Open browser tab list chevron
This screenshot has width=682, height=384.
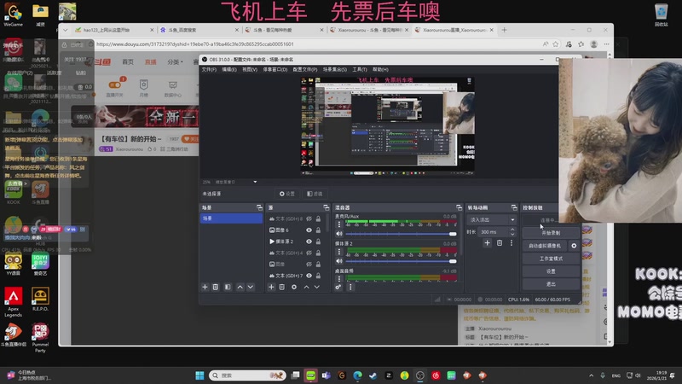point(66,30)
